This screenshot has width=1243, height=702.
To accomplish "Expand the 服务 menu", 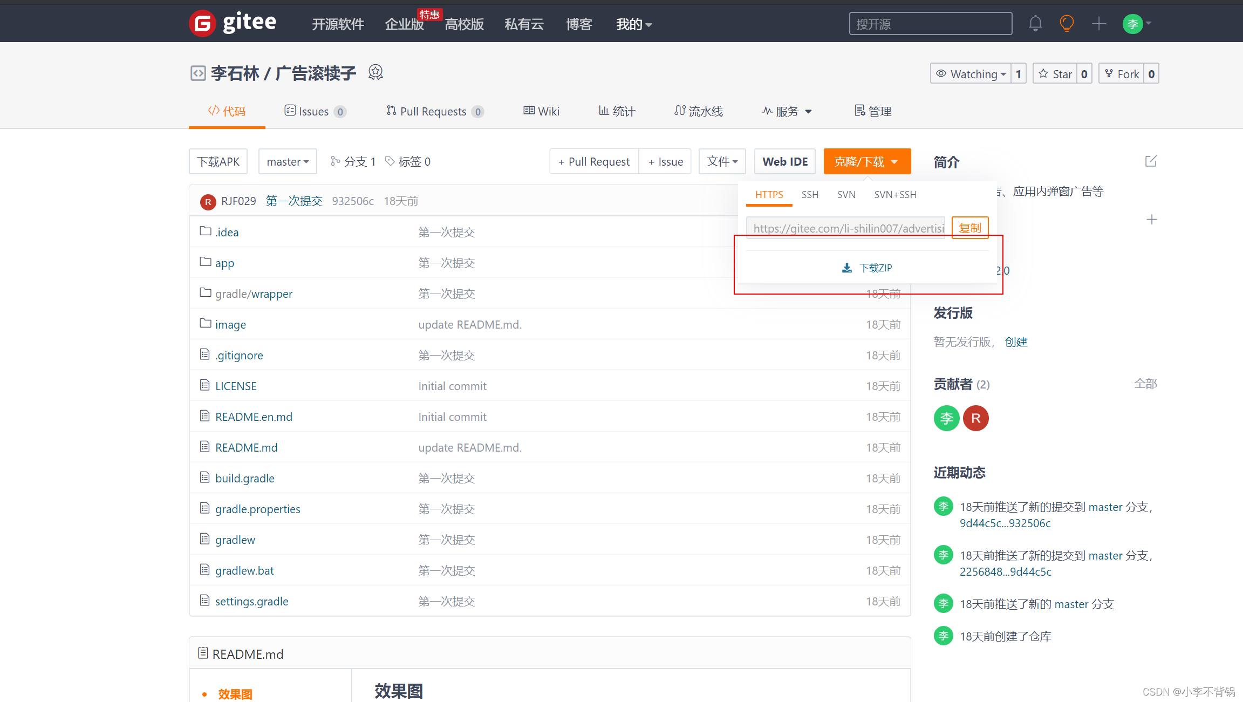I will (x=787, y=112).
